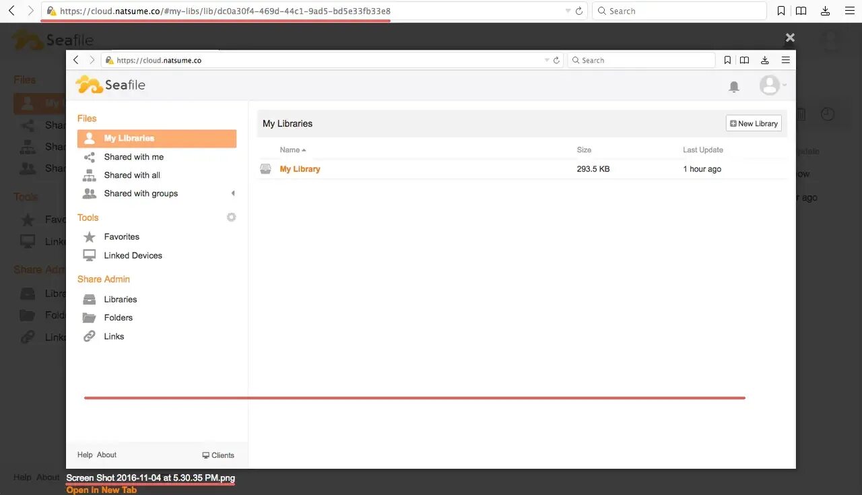Image resolution: width=862 pixels, height=495 pixels.
Task: Click the outer address bar showing the my-libs URL
Action: pos(313,11)
